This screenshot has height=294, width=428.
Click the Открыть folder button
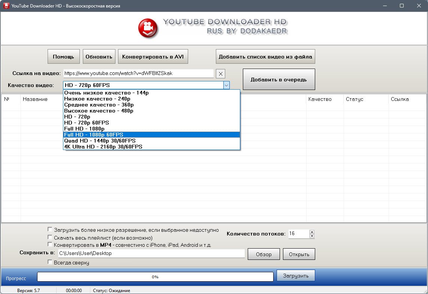(x=299, y=254)
